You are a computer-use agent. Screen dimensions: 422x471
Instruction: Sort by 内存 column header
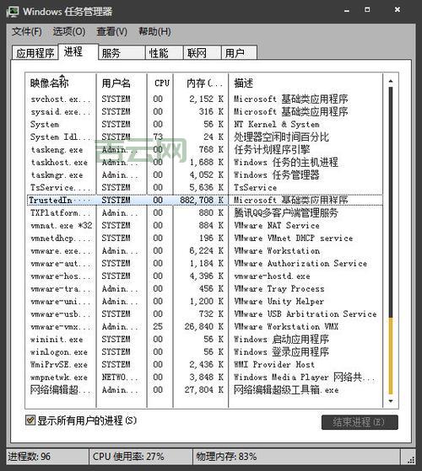coord(201,83)
